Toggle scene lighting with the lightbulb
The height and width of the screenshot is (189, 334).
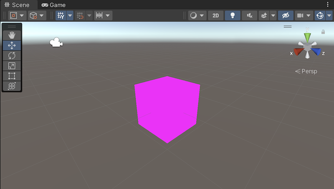[x=233, y=15]
